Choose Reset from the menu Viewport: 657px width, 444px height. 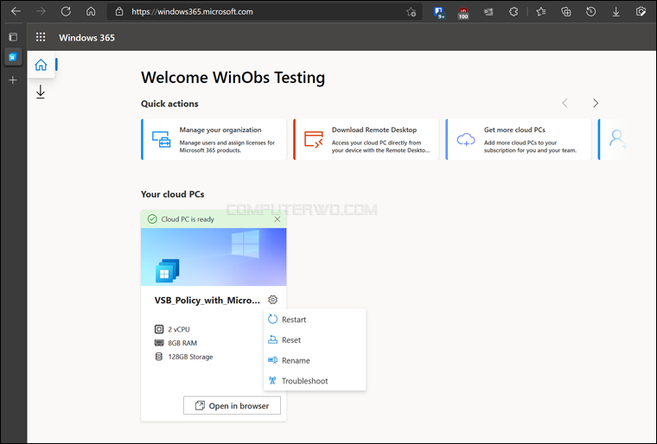(x=315, y=340)
